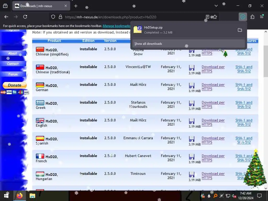Click the French flag icon

point(40,156)
